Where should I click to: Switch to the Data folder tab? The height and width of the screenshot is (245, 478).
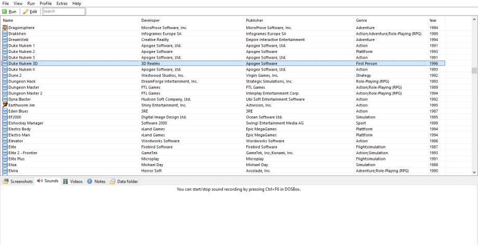coord(124,181)
